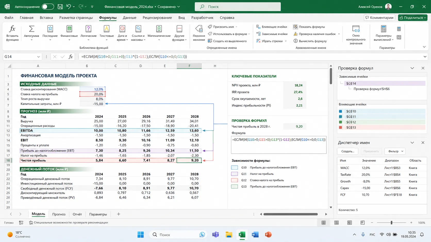Open Логические functions library
Image resolution: width=431 pixels, height=242 pixels.
click(x=88, y=33)
